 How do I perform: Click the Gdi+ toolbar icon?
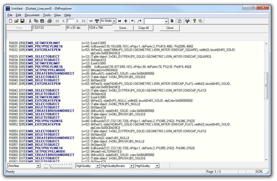coord(187,21)
